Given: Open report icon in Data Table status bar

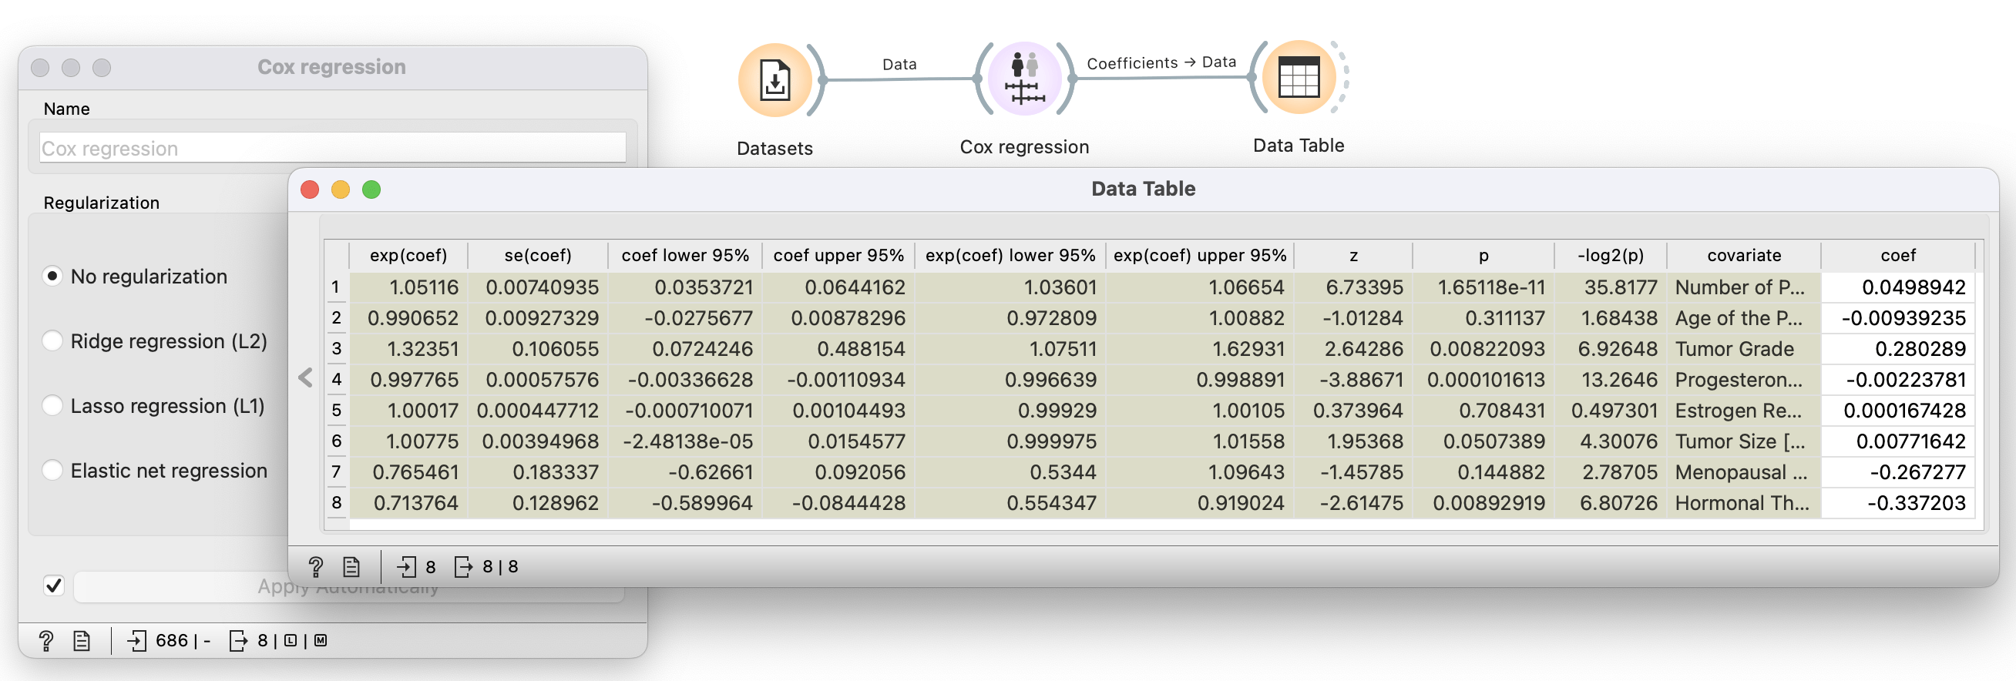Looking at the screenshot, I should pyautogui.click(x=351, y=567).
